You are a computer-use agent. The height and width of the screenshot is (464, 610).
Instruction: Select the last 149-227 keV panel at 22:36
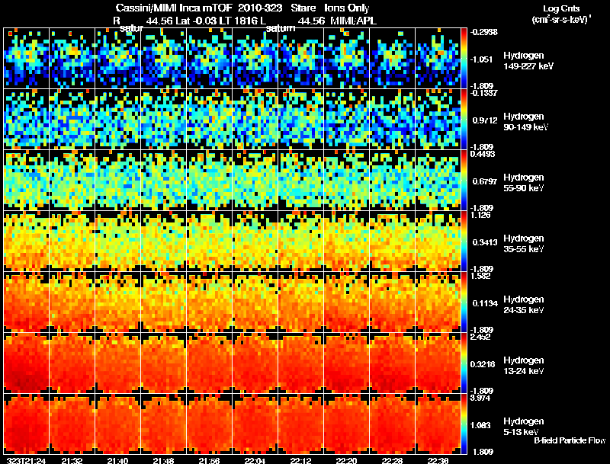click(438, 58)
